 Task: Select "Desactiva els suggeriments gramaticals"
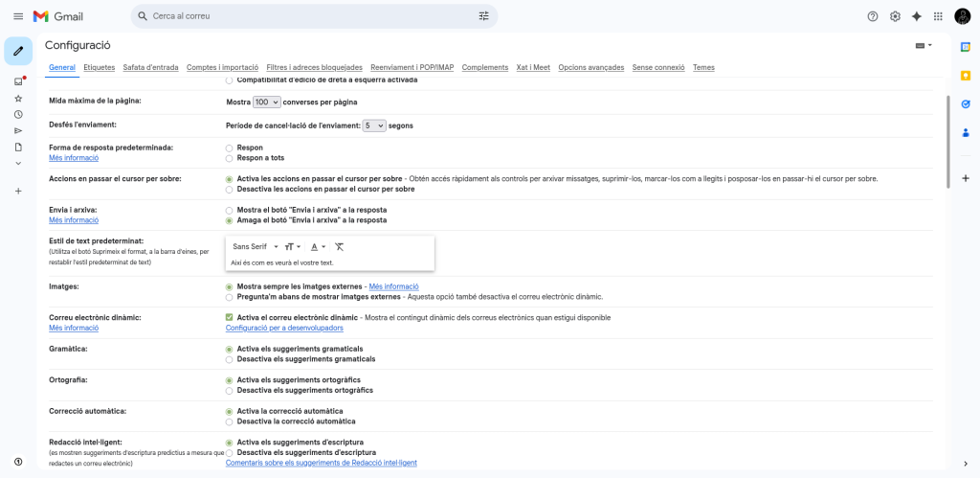click(229, 359)
